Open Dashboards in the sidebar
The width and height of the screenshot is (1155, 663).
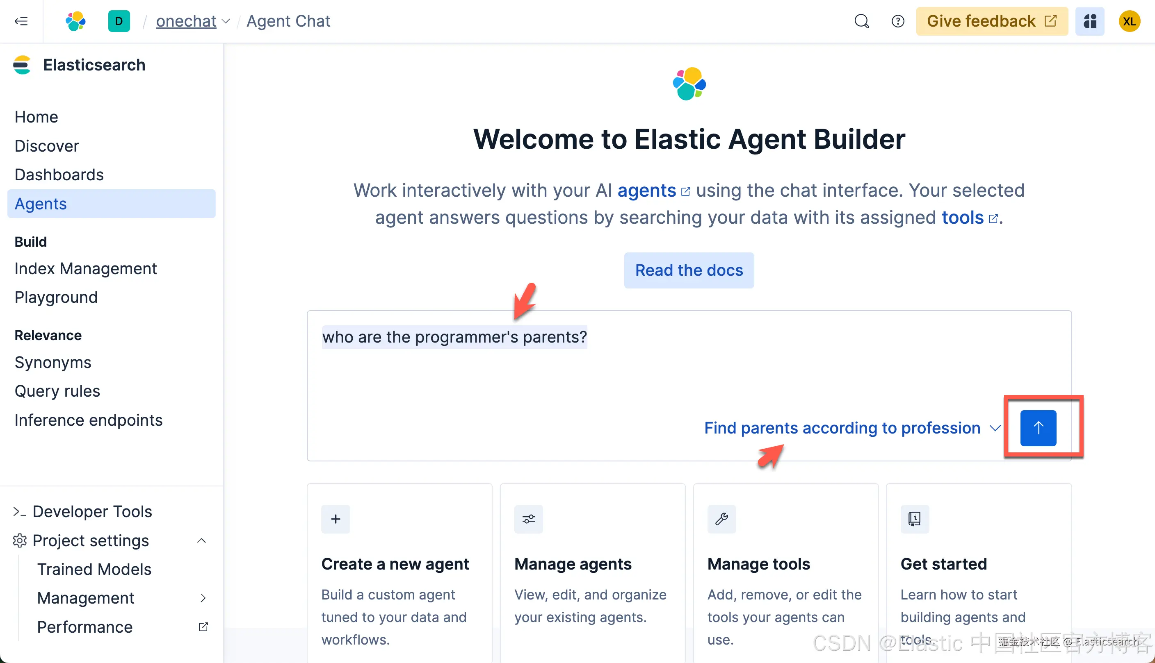click(59, 175)
